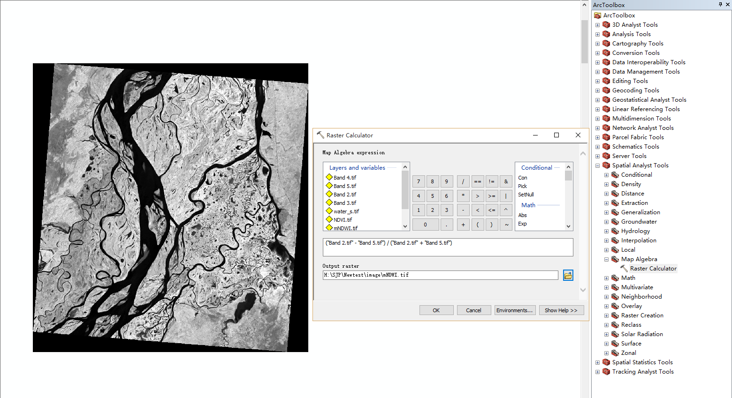Viewport: 732px width, 398px height.
Task: Expand the Math toolset
Action: [x=606, y=278]
